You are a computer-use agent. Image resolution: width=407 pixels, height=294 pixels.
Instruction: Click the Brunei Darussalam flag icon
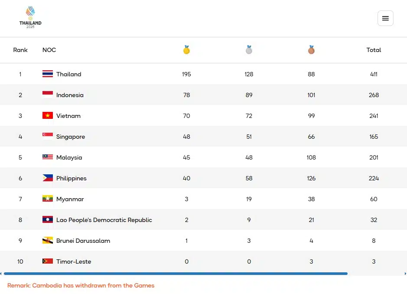click(x=48, y=241)
